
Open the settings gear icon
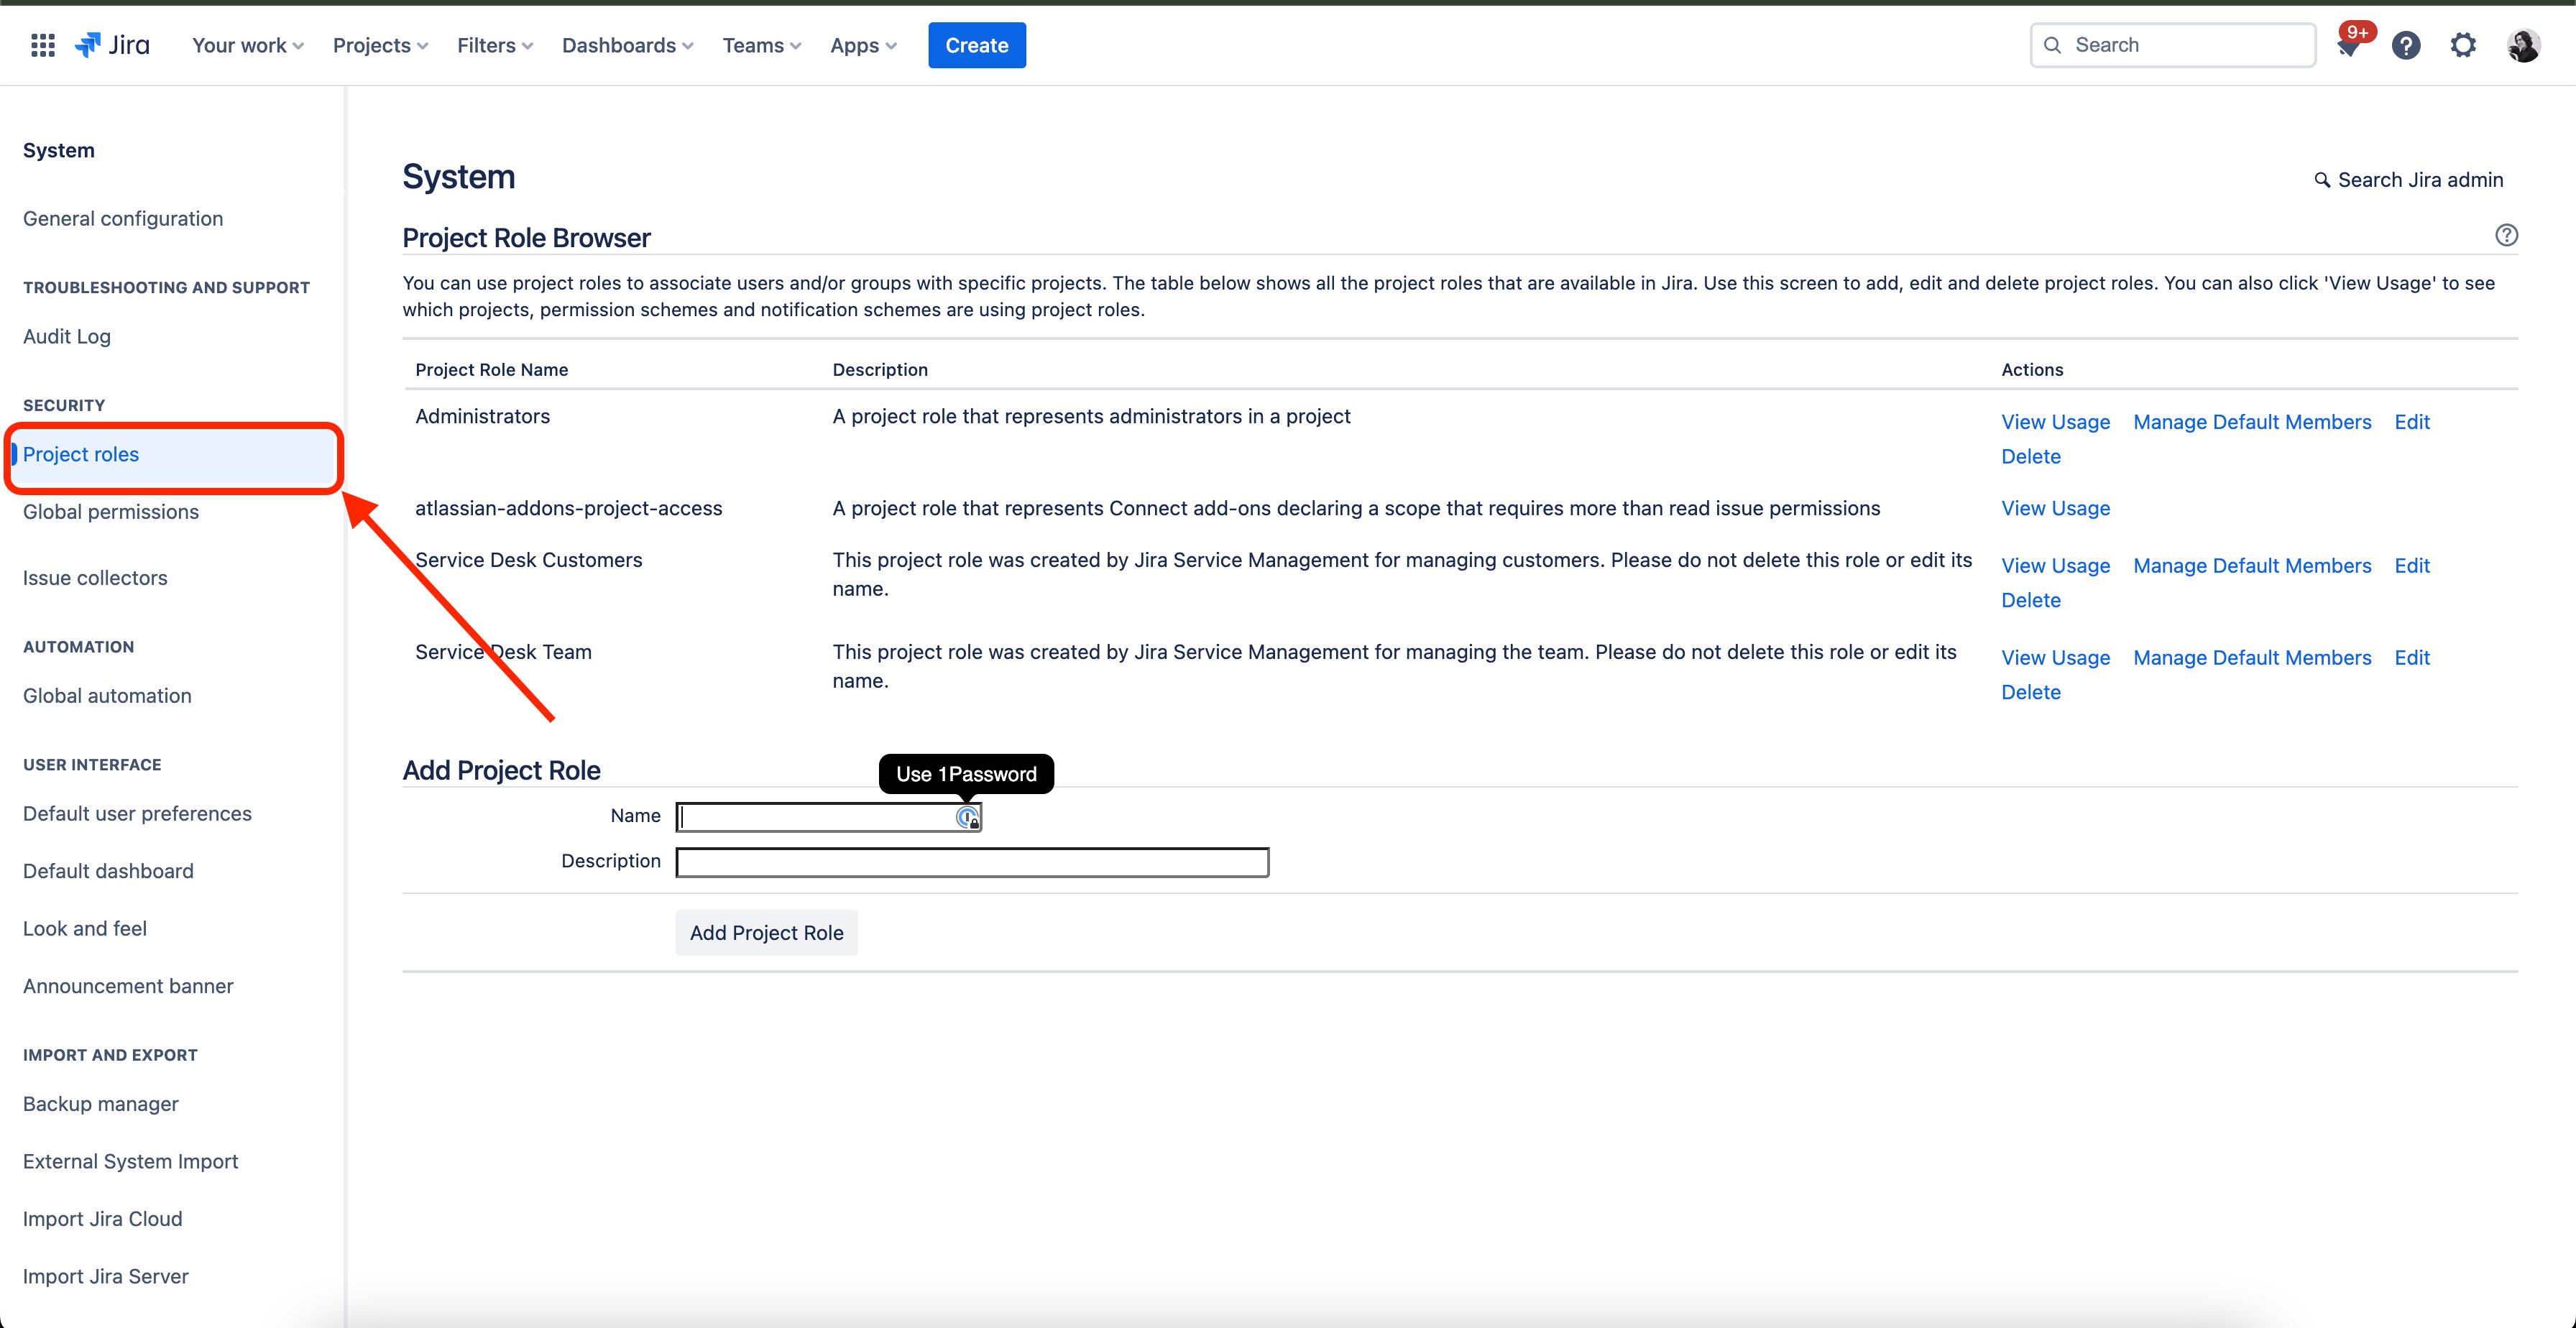tap(2463, 45)
